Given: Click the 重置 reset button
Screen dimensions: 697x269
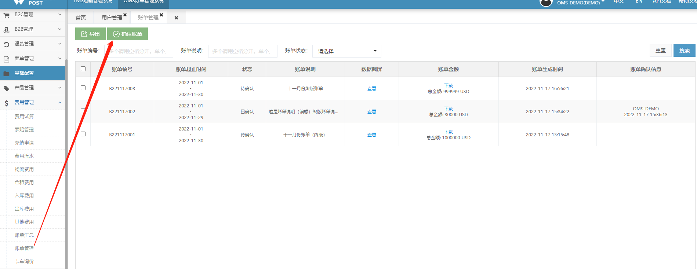Looking at the screenshot, I should [x=661, y=51].
